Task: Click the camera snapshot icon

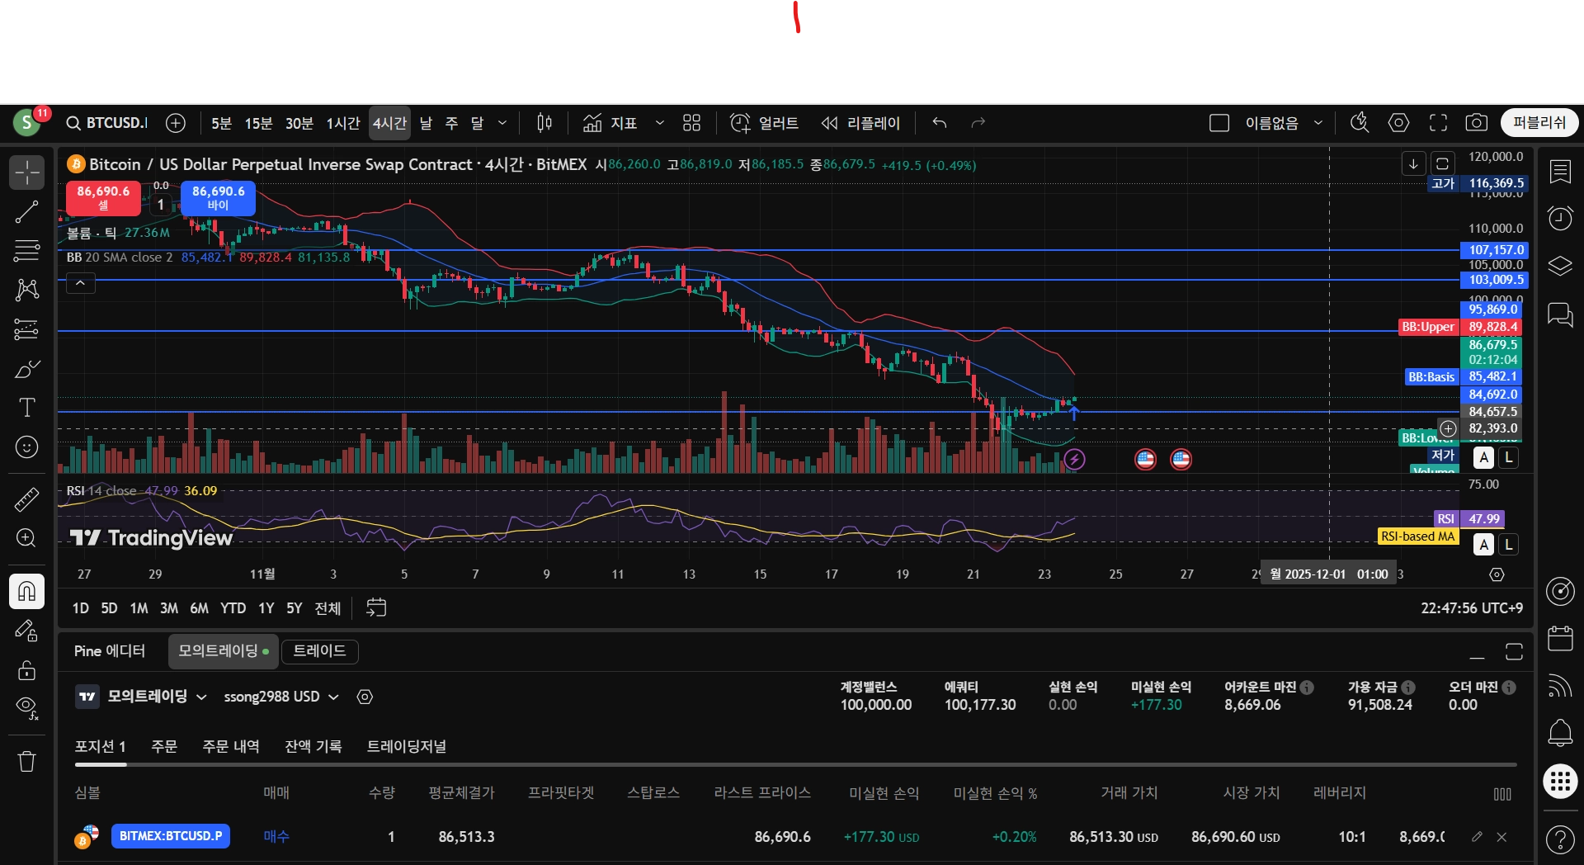Action: click(x=1476, y=123)
